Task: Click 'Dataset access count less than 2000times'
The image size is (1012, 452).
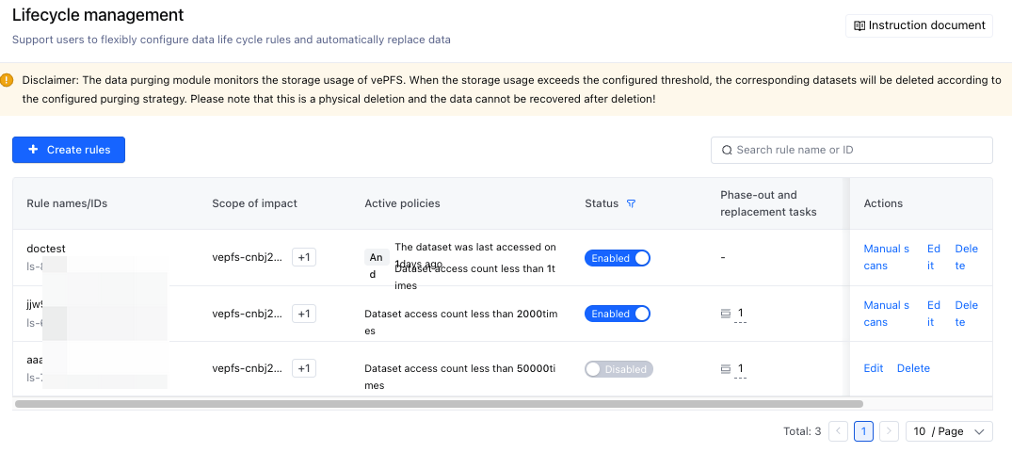Action: [x=461, y=322]
